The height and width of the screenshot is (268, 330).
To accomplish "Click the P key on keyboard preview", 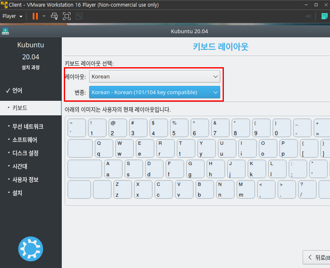I will (x=289, y=149).
